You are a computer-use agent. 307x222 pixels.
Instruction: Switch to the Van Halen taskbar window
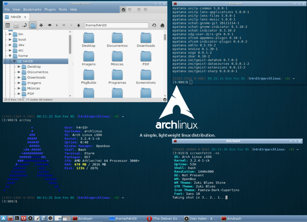tap(202, 218)
